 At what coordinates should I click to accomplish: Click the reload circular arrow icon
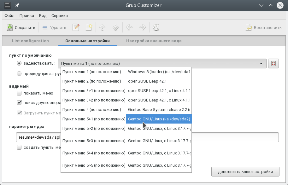click(156, 27)
